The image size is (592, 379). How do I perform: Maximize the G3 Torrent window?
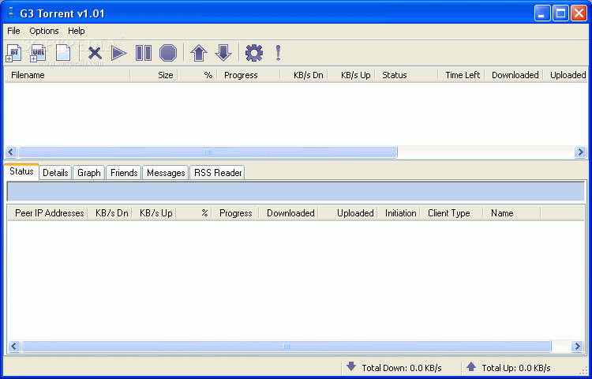click(560, 13)
